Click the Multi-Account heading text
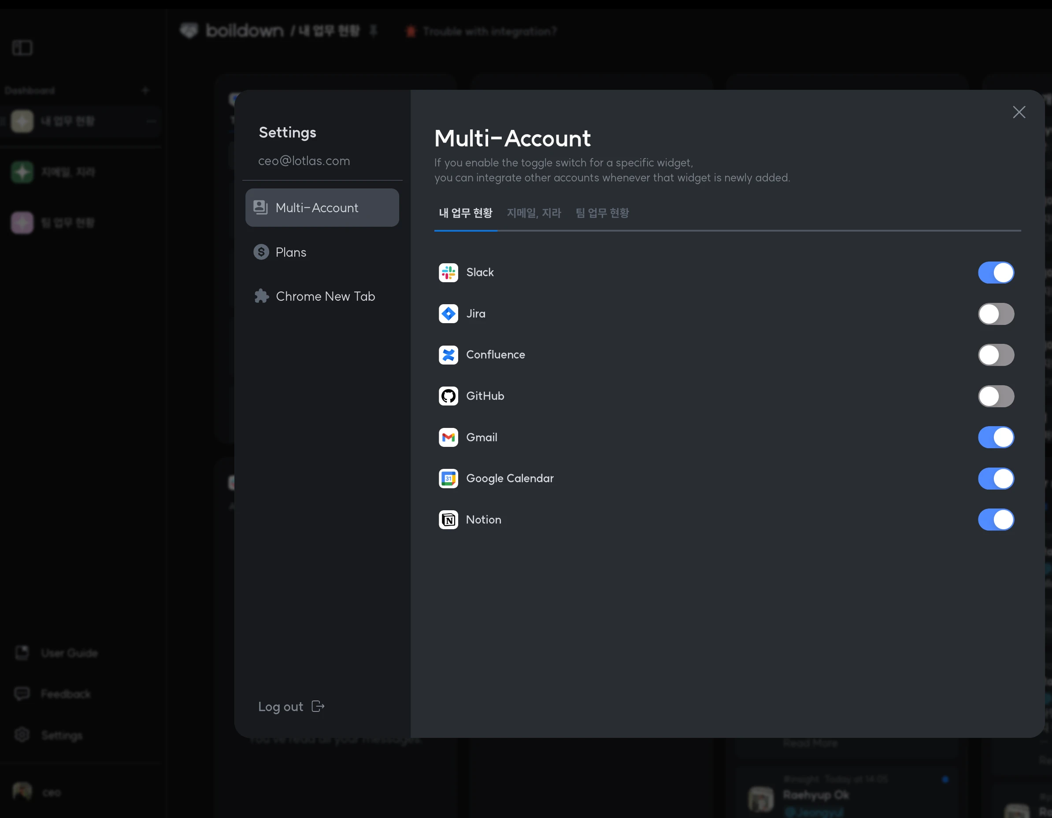Image resolution: width=1052 pixels, height=818 pixels. click(512, 139)
